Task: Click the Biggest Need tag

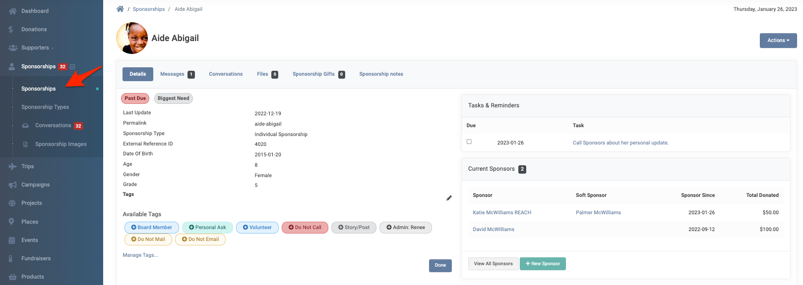Action: click(174, 98)
